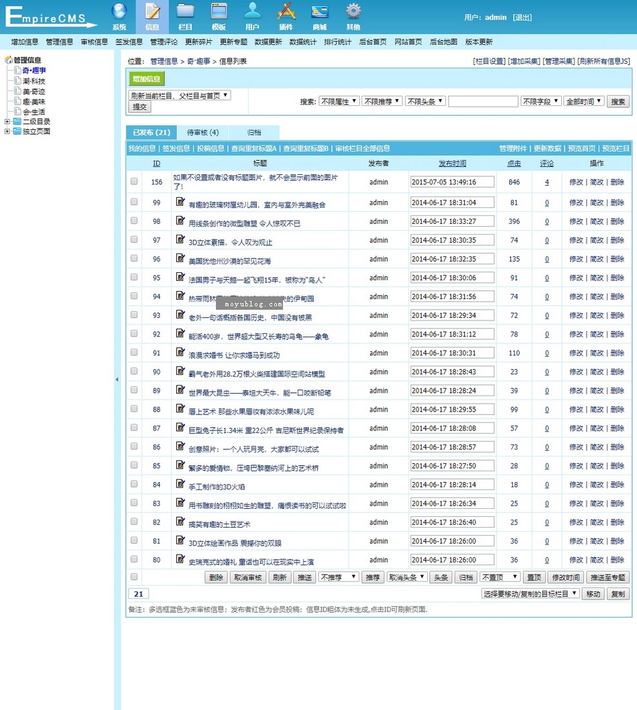
Task: Click the title-image icon in row ID 90
Action: coord(180,371)
